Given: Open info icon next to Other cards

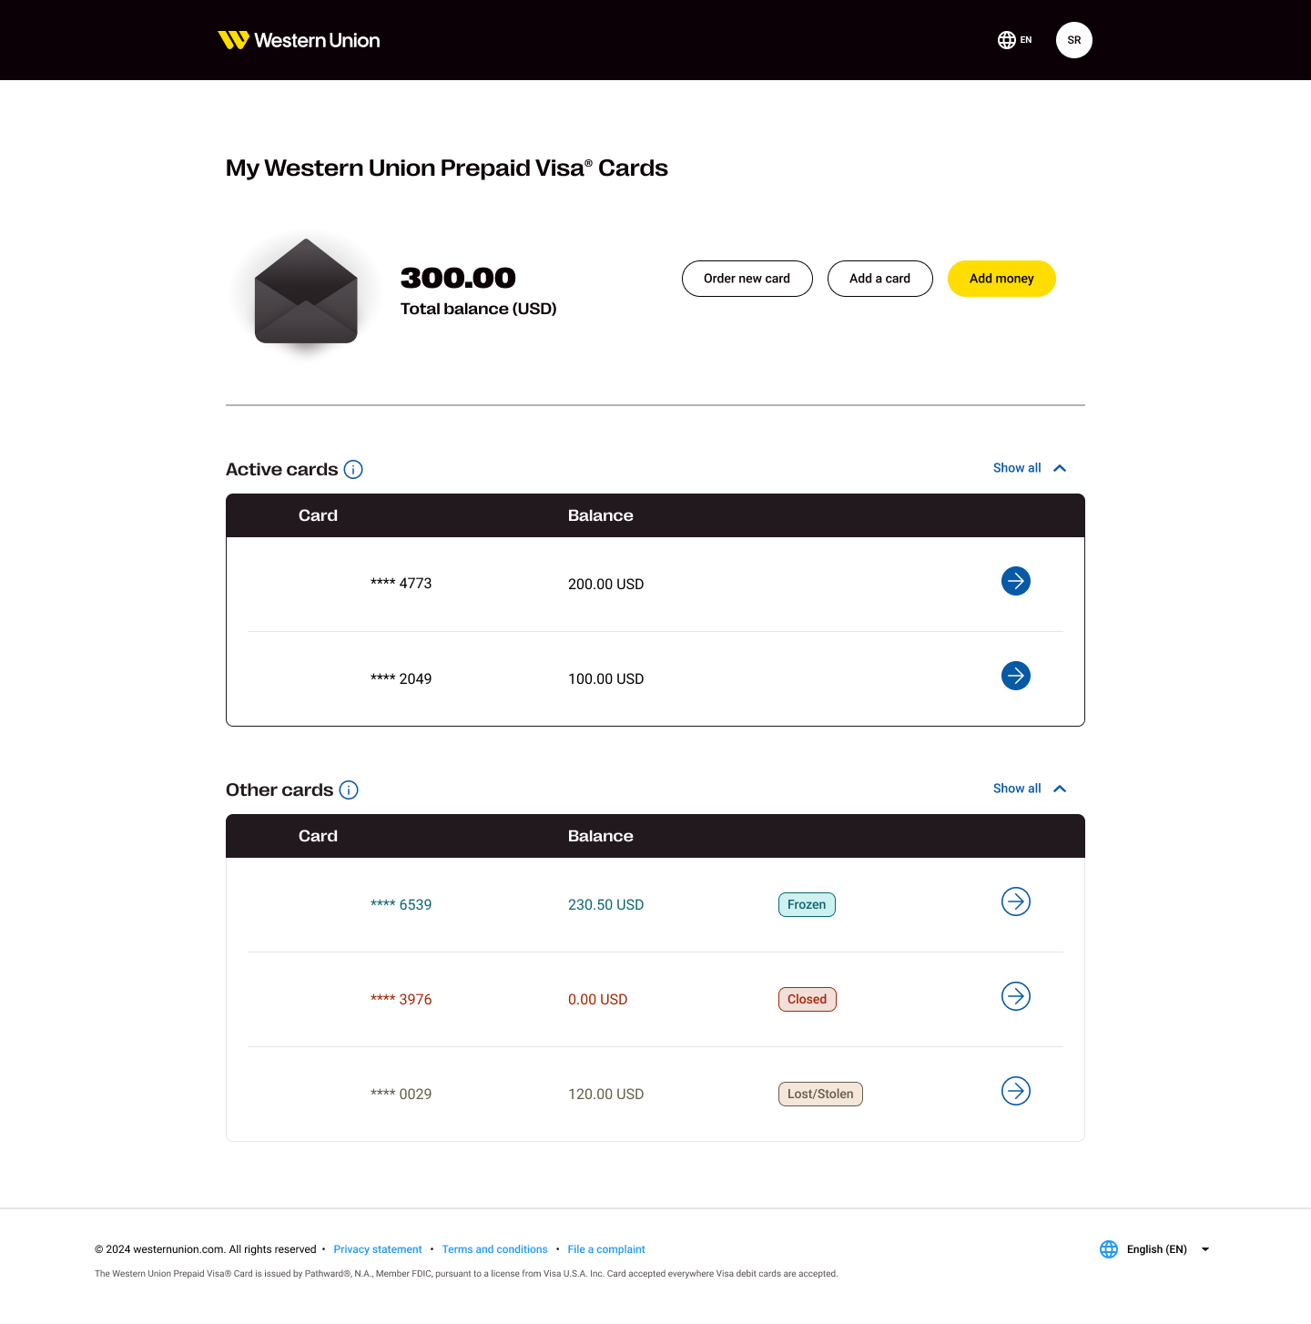Looking at the screenshot, I should pyautogui.click(x=349, y=790).
